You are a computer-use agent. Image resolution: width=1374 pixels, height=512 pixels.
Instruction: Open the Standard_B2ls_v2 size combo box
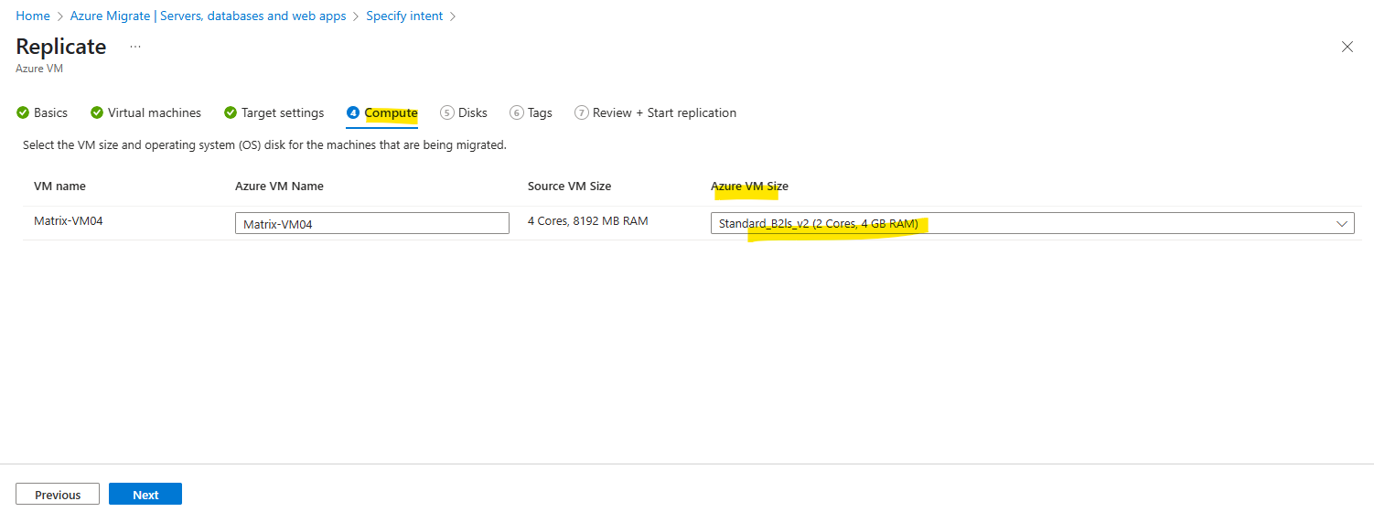click(x=1032, y=223)
